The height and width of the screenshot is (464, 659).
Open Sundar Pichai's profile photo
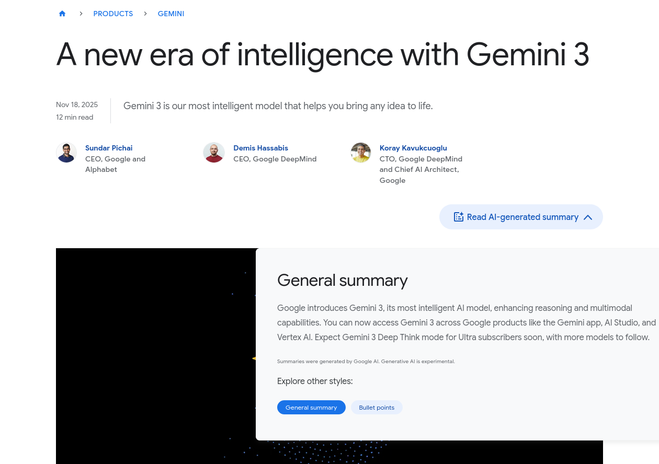click(66, 153)
